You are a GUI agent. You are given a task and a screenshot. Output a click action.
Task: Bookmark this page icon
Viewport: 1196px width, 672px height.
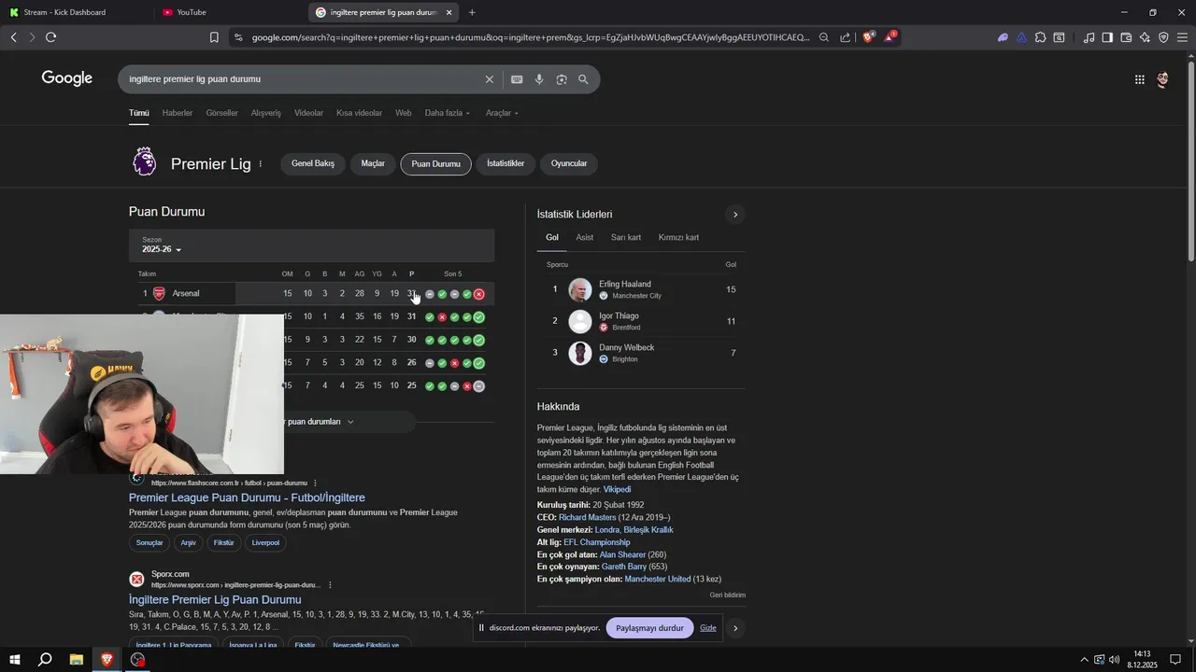pos(214,37)
